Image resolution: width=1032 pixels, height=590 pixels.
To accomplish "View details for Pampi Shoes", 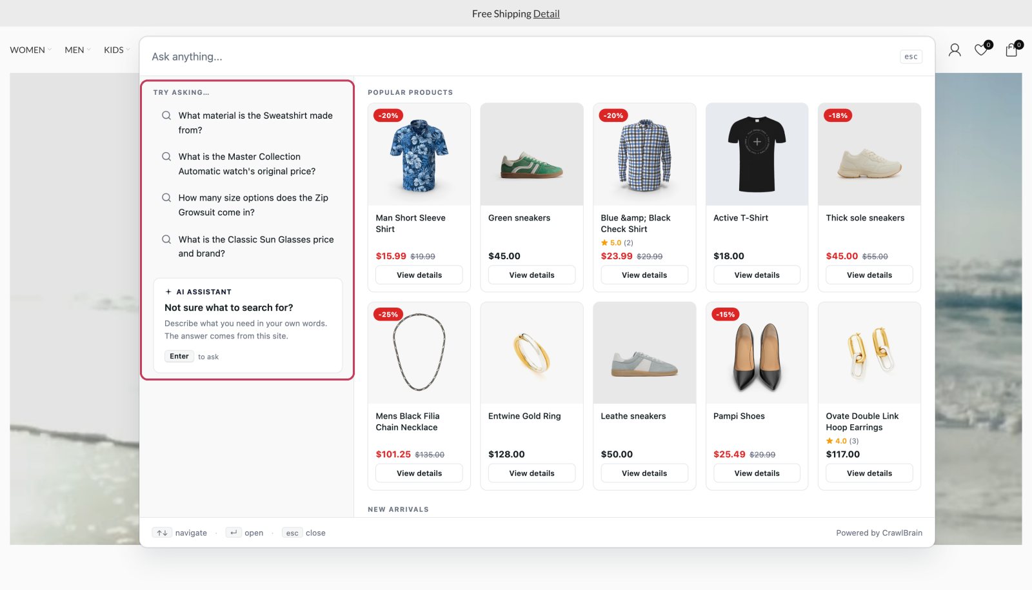I will [757, 473].
